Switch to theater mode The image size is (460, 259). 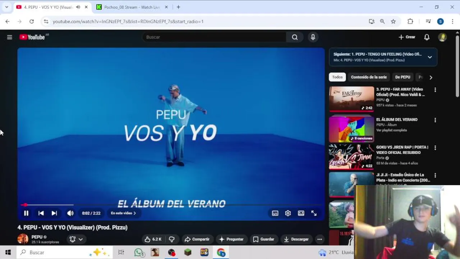301,213
